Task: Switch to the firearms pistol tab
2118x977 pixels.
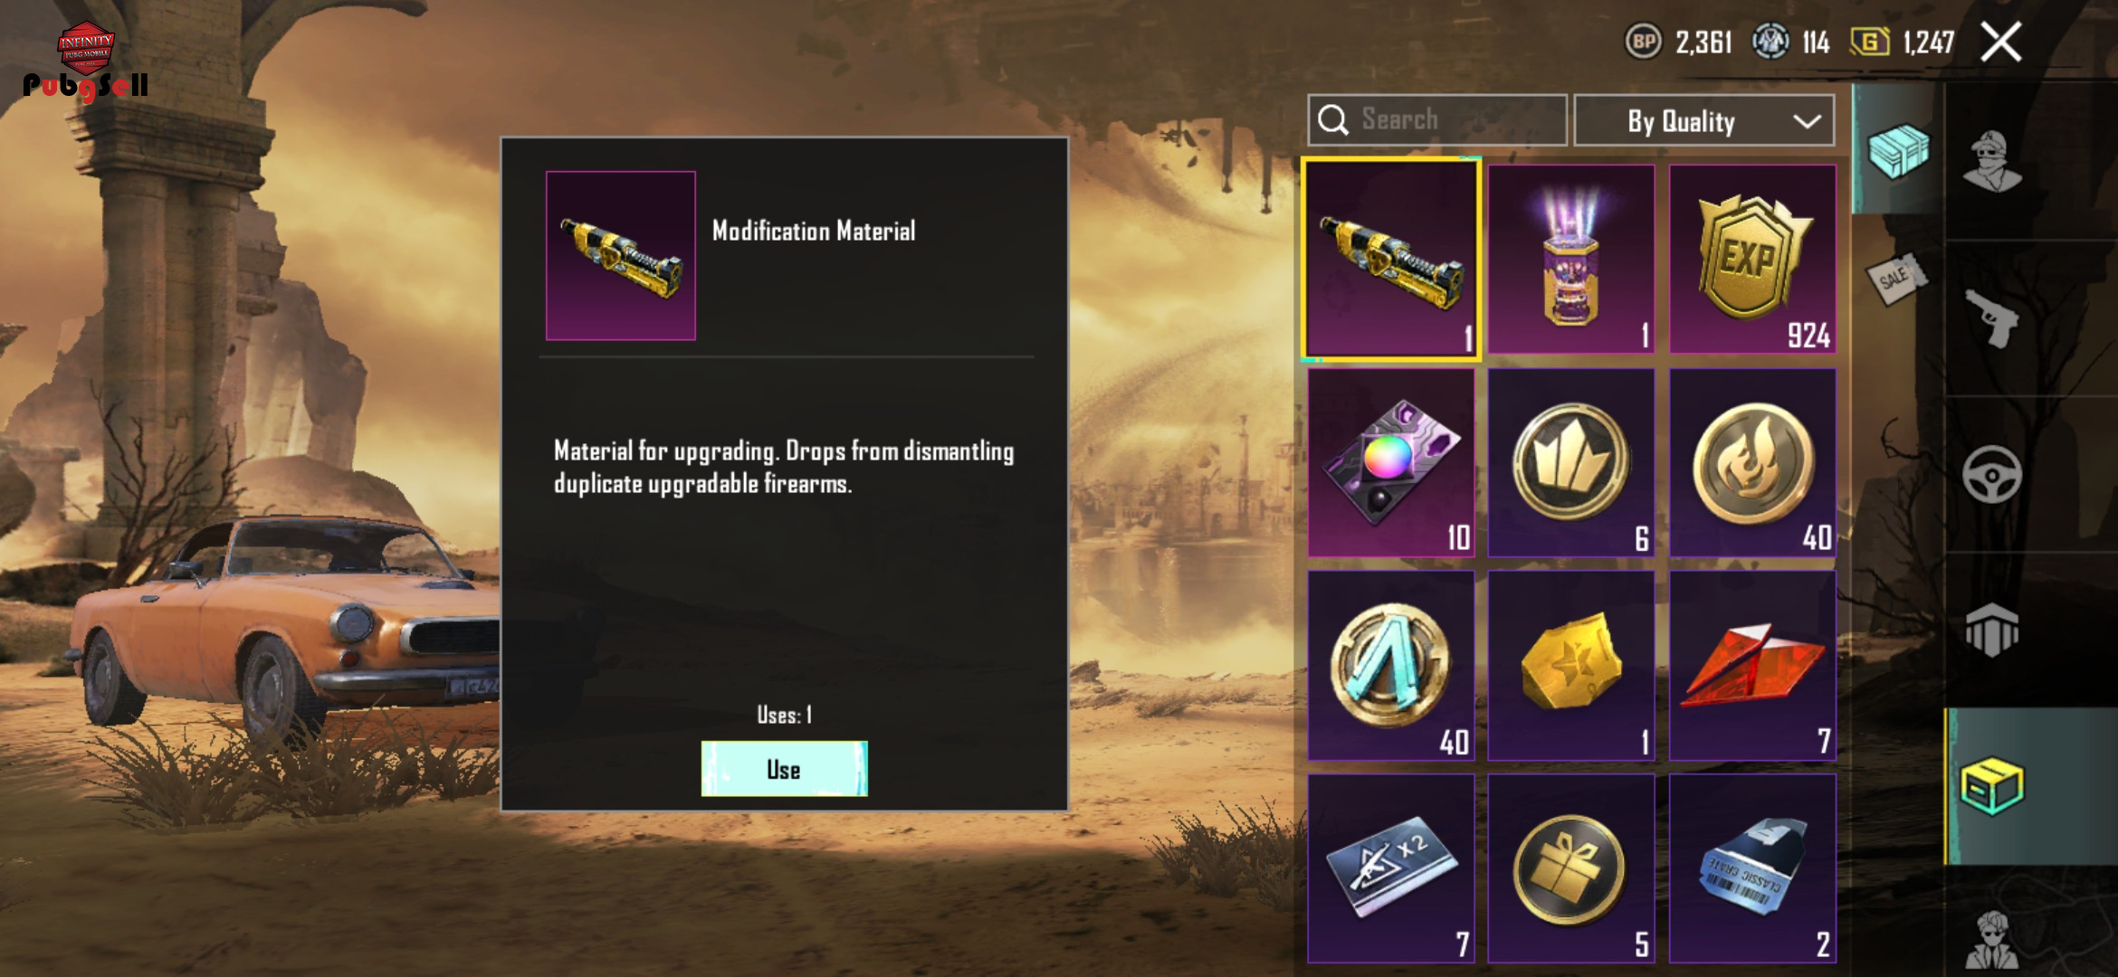Action: (x=1993, y=318)
